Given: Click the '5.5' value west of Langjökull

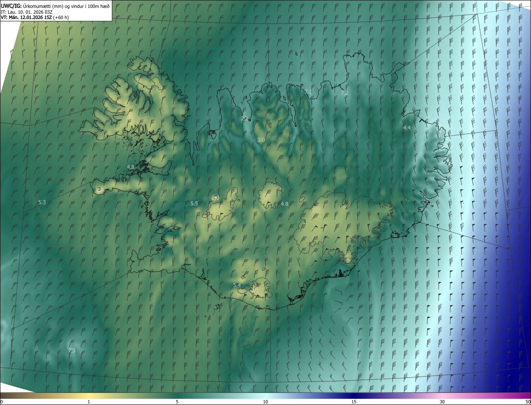Looking at the screenshot, I should click(194, 204).
